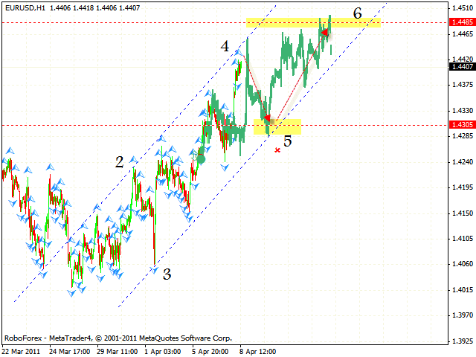Select wave label 5 below the yellow zone

[288, 141]
